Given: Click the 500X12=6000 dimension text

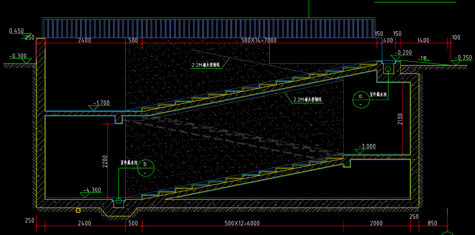Looking at the screenshot, I should pos(242,223).
